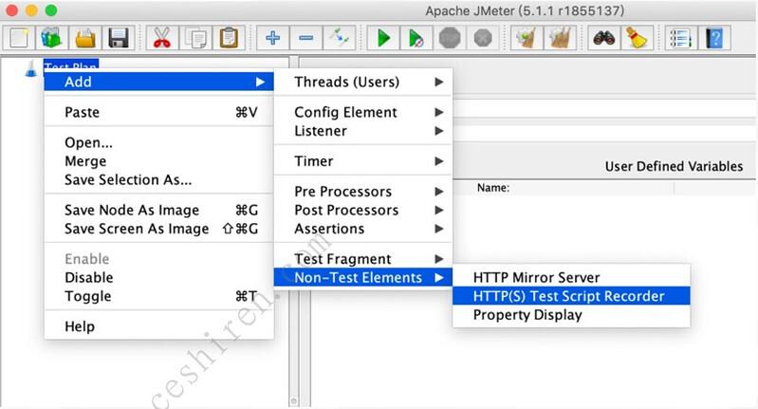Click the minus Collapse All icon
Image resolution: width=758 pixels, height=409 pixels.
(x=305, y=38)
